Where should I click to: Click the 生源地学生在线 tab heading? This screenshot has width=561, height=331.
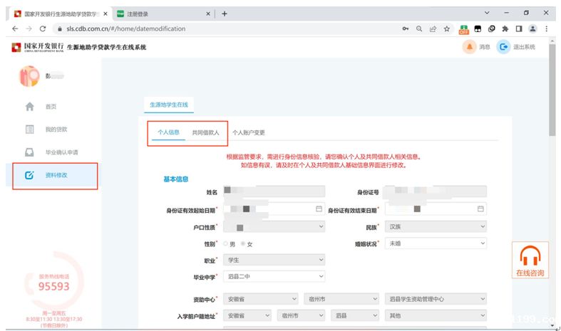[169, 105]
